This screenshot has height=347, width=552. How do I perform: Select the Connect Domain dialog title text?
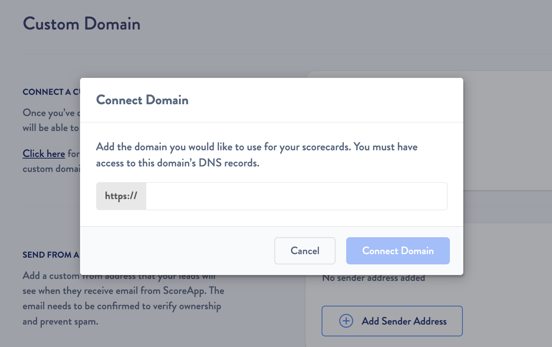pos(142,100)
